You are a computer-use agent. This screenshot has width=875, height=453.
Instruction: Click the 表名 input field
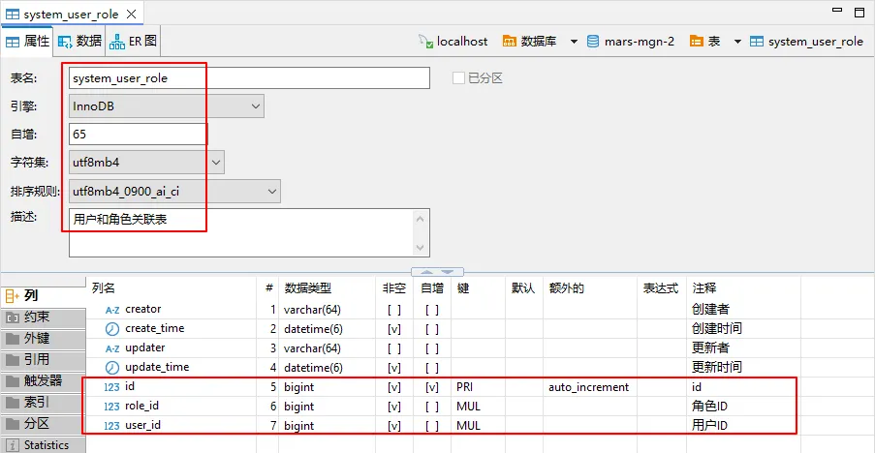(x=249, y=78)
